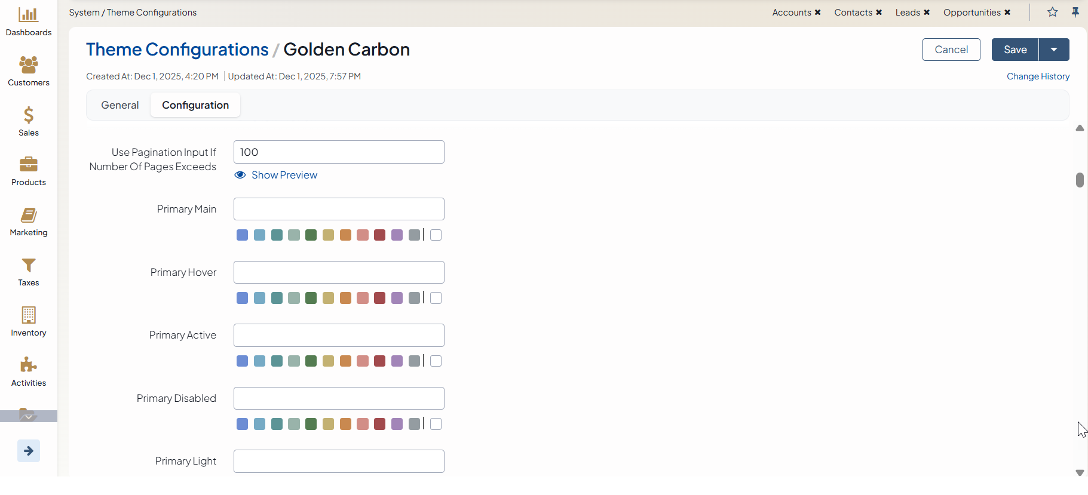The width and height of the screenshot is (1088, 495).
Task: Select the Configuration tab
Action: (195, 105)
